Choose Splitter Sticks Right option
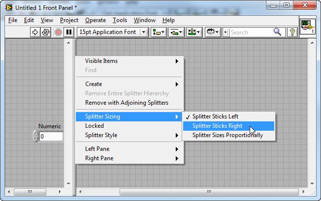The image size is (321, 201). click(217, 126)
